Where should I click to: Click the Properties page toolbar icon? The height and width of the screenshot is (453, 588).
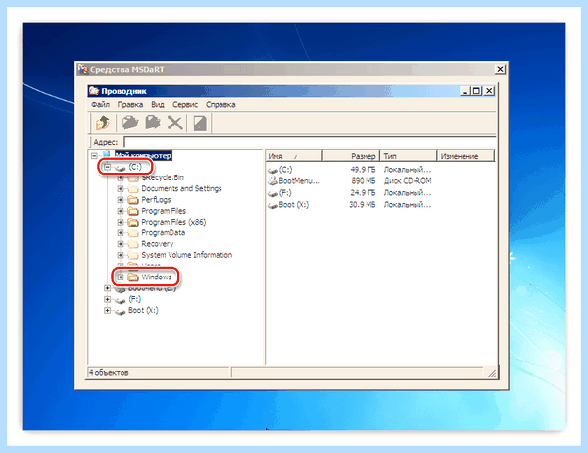pos(200,124)
